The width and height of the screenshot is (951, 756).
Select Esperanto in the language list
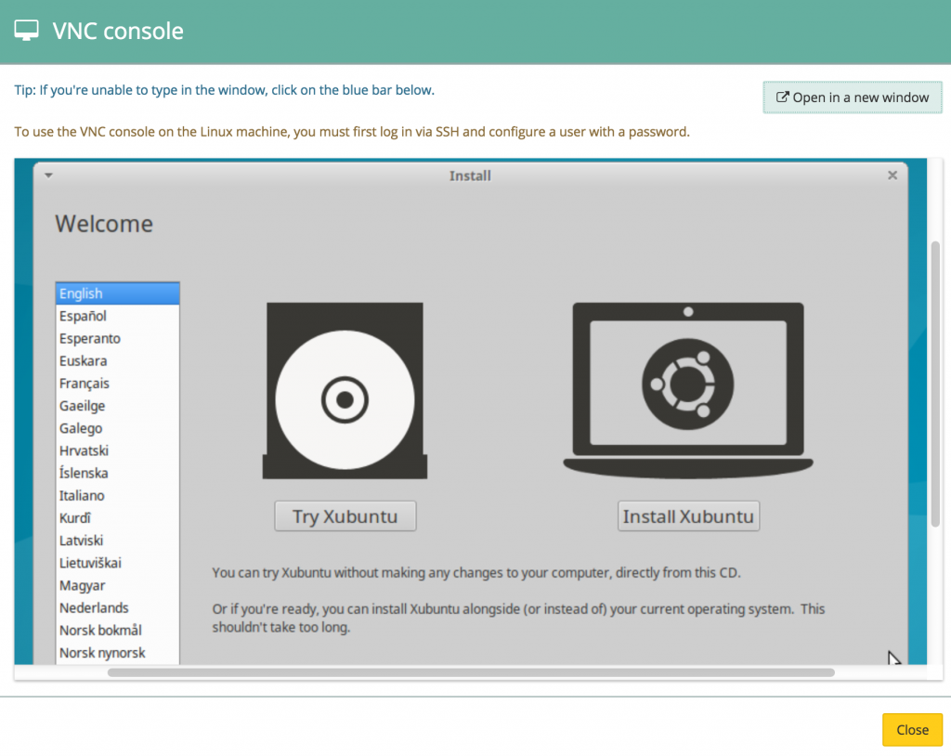click(x=118, y=339)
